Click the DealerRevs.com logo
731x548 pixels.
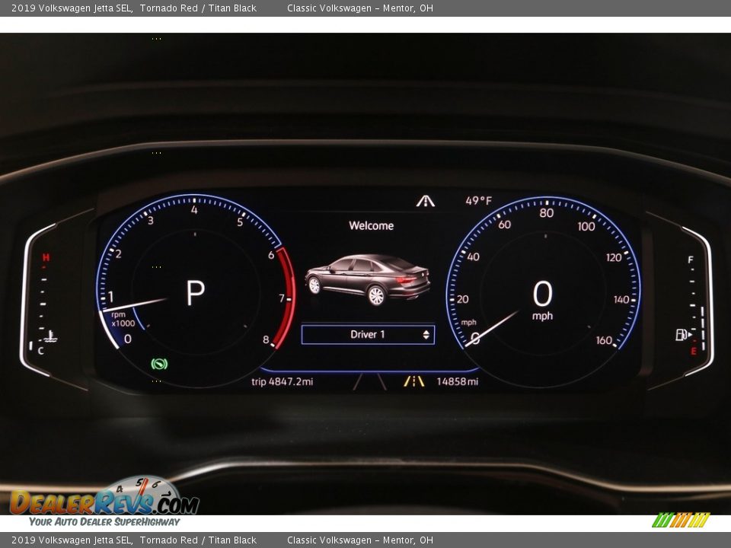tap(104, 502)
